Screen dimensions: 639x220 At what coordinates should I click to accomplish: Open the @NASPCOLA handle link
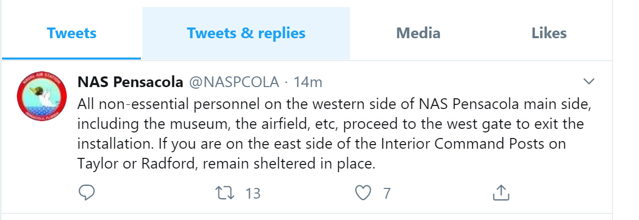[234, 81]
